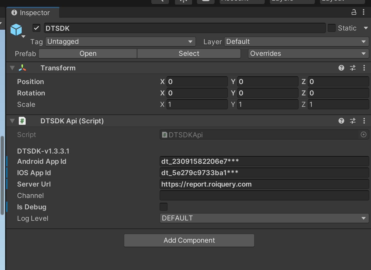371x270 pixels.
Task: Click the Transform component axes icon
Action: point(22,68)
